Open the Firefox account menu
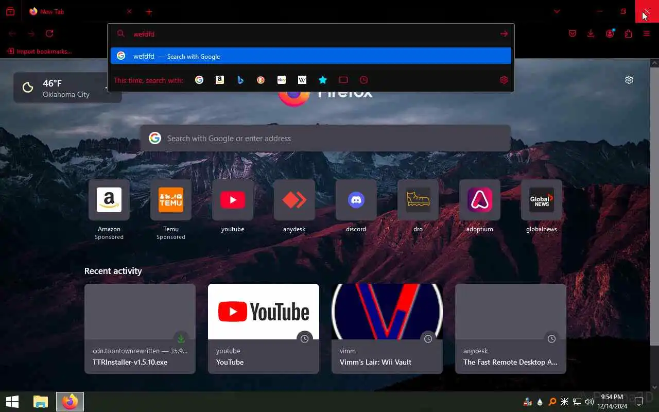 pyautogui.click(x=610, y=33)
